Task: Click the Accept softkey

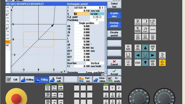Action: point(114,72)
